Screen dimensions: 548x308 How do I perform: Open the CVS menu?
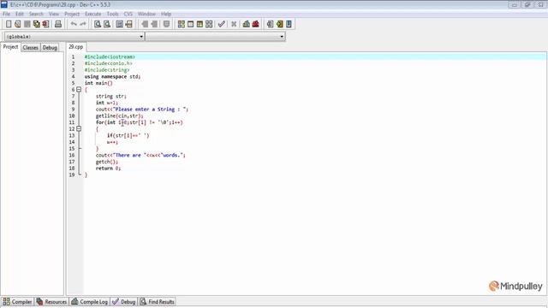click(128, 14)
